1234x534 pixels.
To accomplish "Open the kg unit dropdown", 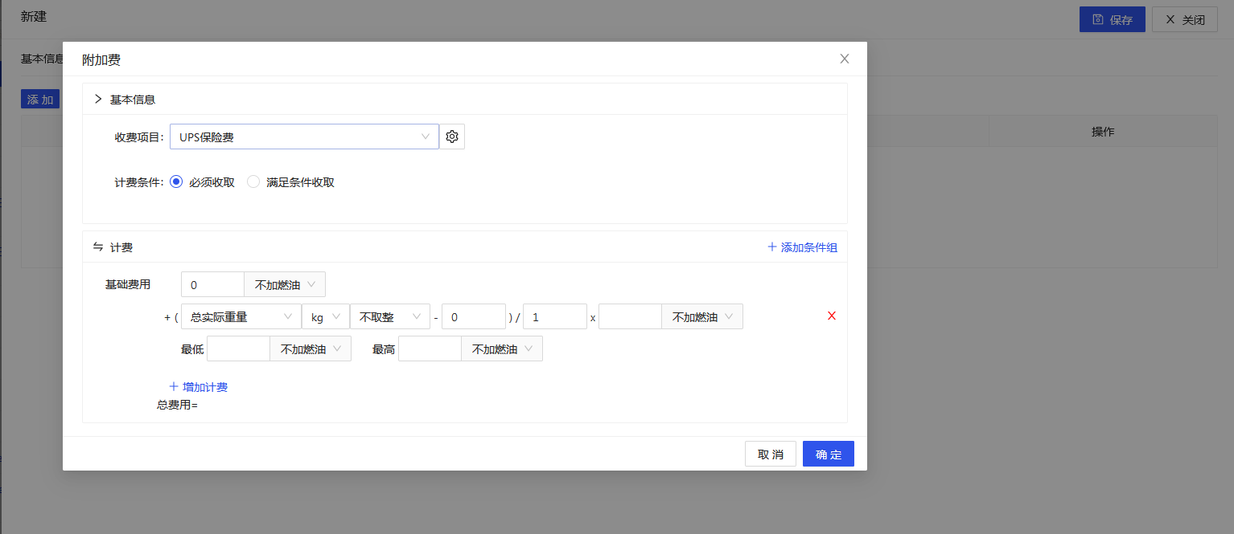I will tap(325, 317).
